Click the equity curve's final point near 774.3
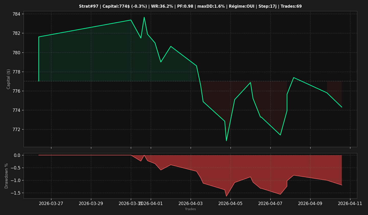This screenshot has height=215, width=368. click(342, 107)
